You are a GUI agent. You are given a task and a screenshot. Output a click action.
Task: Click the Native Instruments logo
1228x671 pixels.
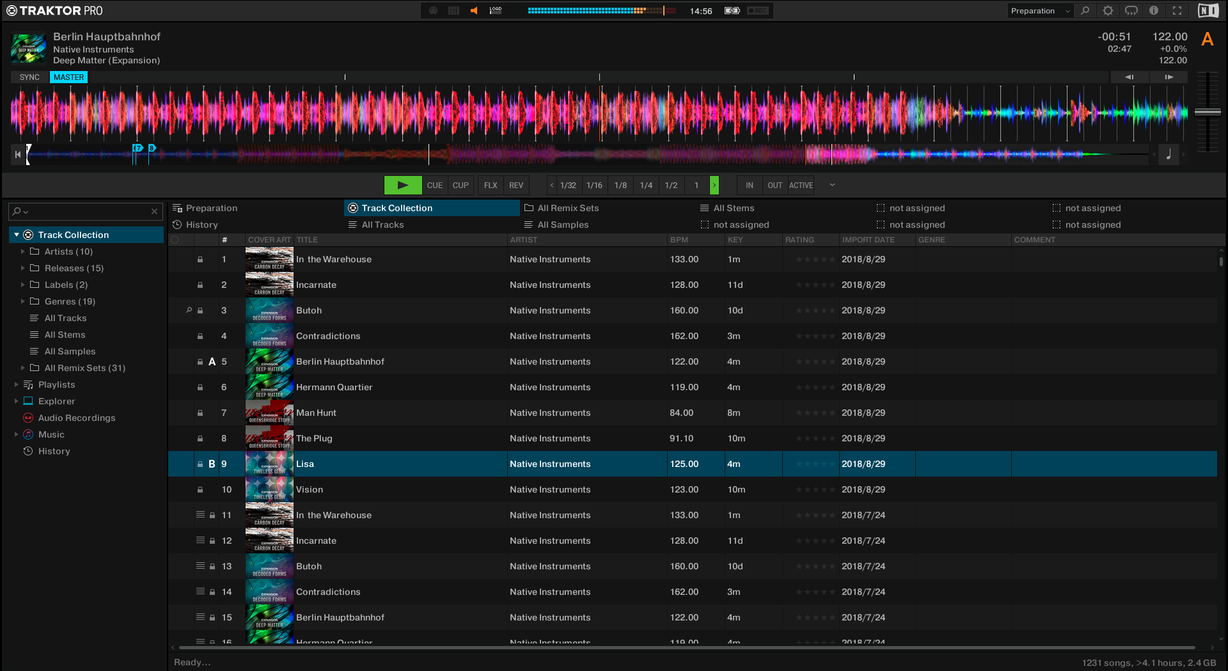pos(1208,11)
